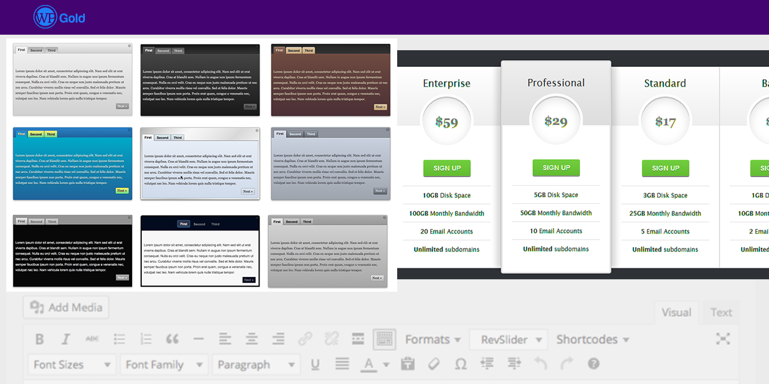Viewport: 769px width, 384px height.
Task: Open the RevSlider dropdown
Action: (508, 339)
